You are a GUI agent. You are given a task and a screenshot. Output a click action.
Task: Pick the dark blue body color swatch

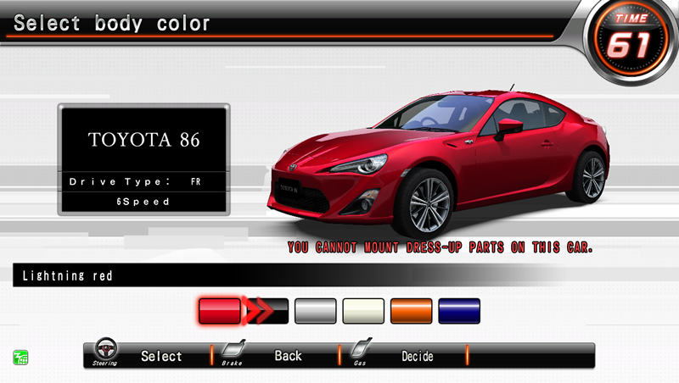459,311
